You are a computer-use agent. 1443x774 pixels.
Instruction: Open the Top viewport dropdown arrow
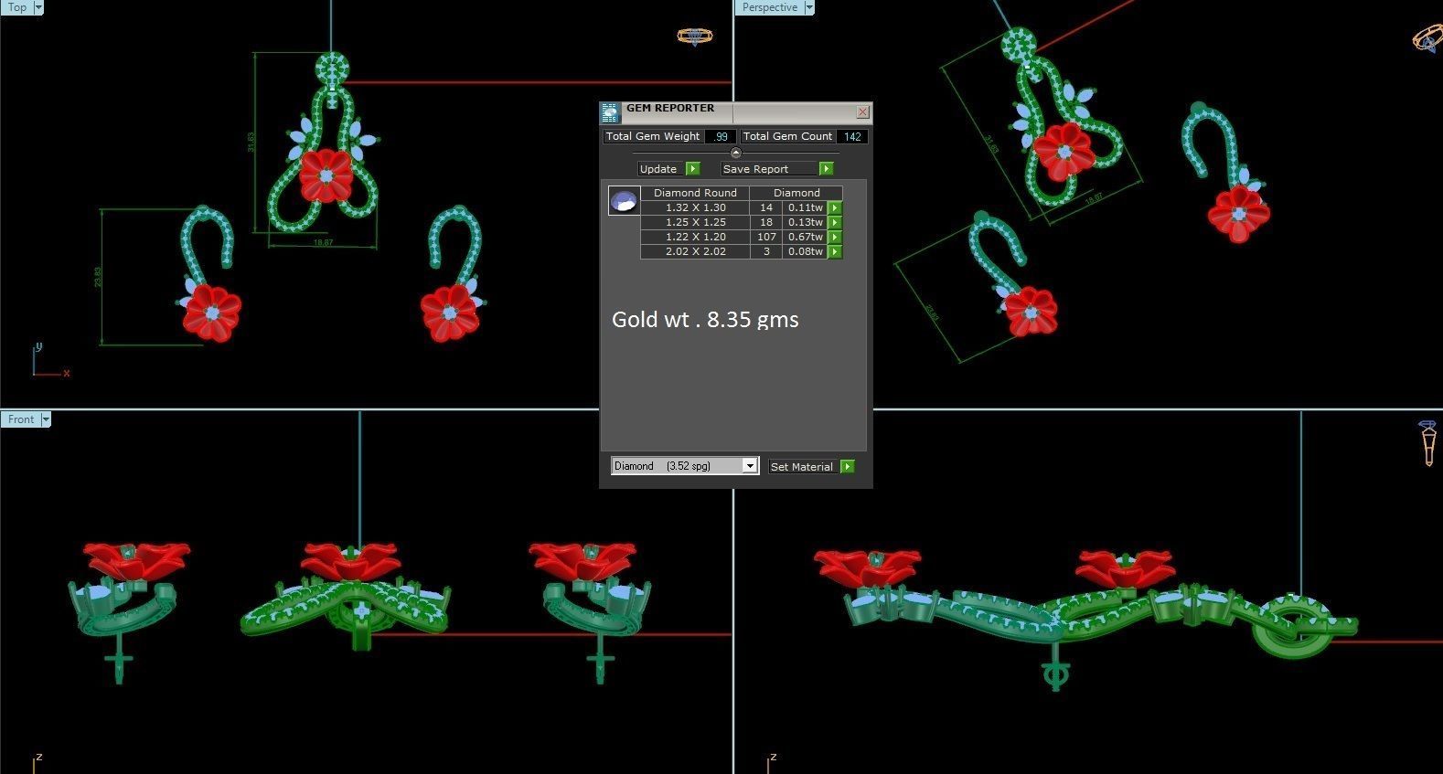click(x=38, y=7)
